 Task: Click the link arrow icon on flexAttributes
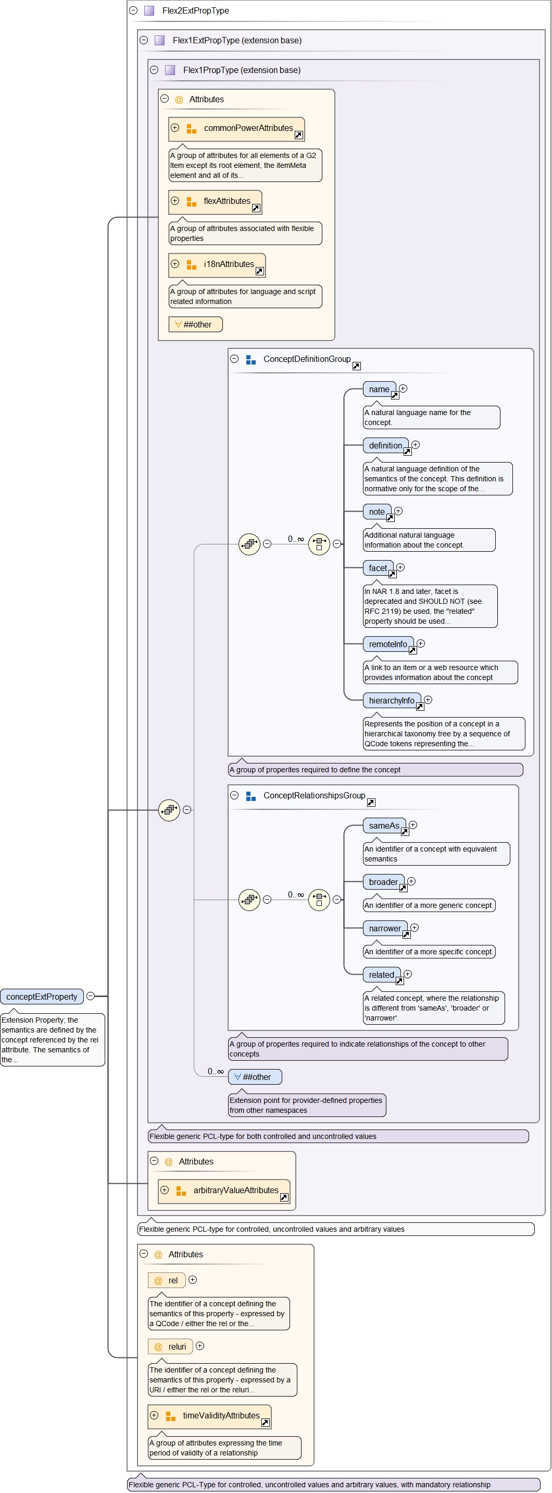(256, 208)
